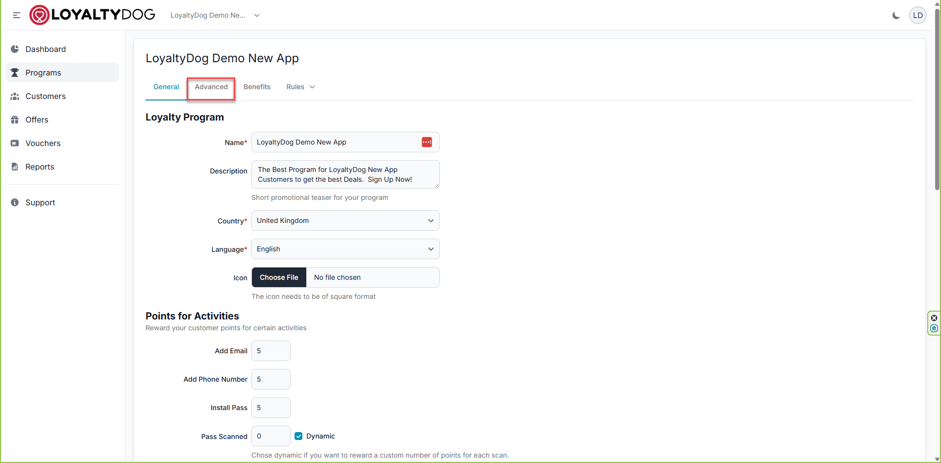Screen dimensions: 941x463
Task: Switch to the General tab
Action: point(166,87)
